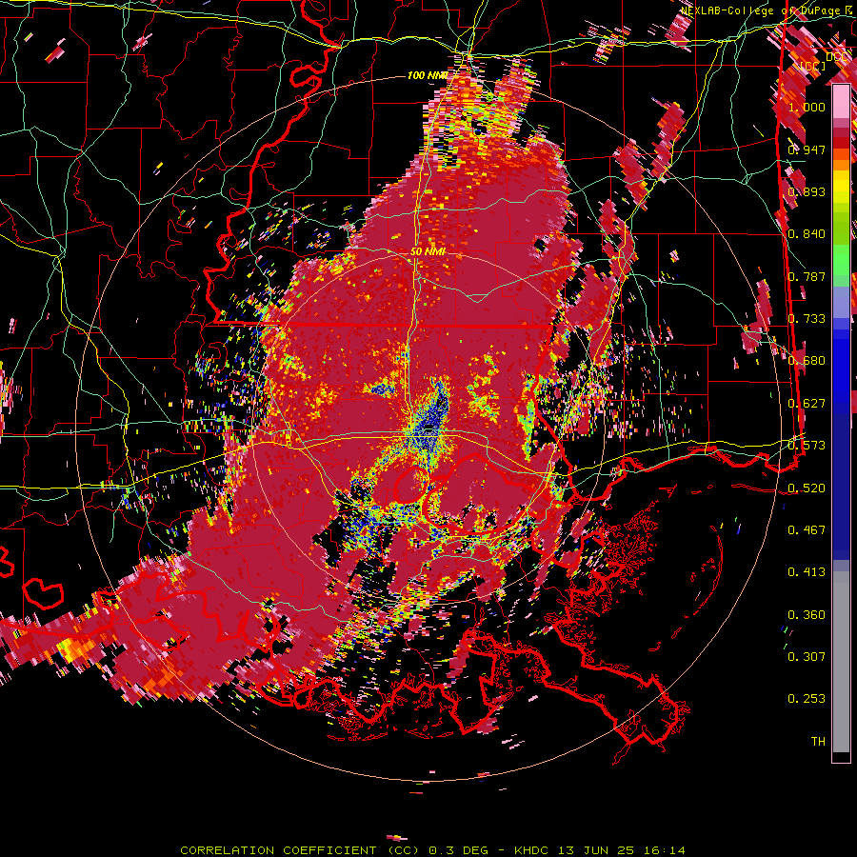Screen dimensions: 857x857
Task: Click the 0.947 scale label
Action: pos(807,149)
